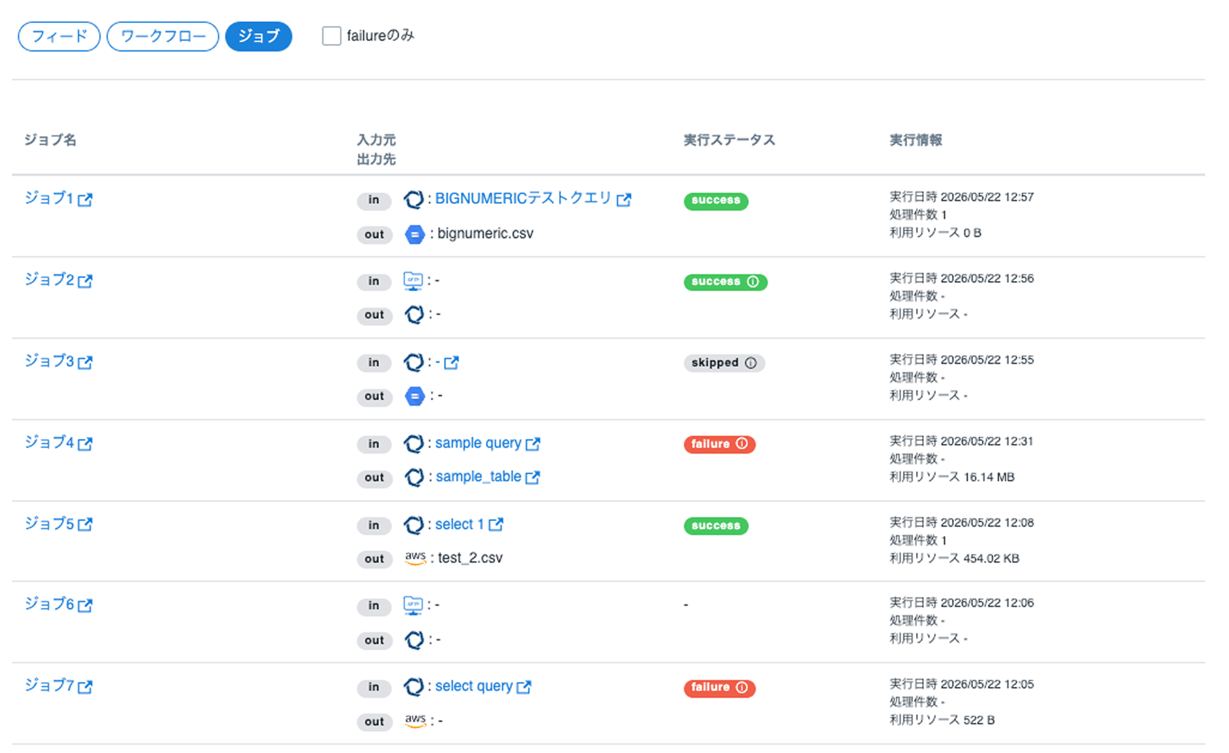Click the info icon on ジョブ2 success badge
1229x753 pixels.
[x=753, y=282]
